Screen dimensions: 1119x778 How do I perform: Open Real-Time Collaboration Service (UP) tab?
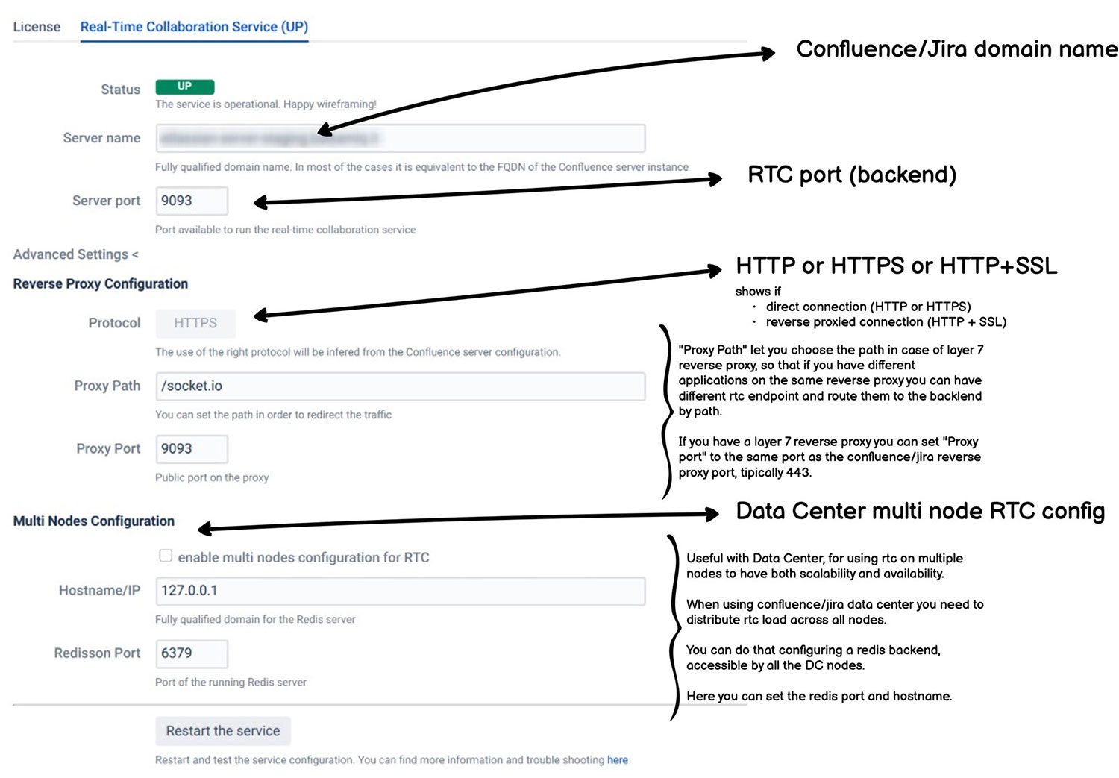coord(194,27)
